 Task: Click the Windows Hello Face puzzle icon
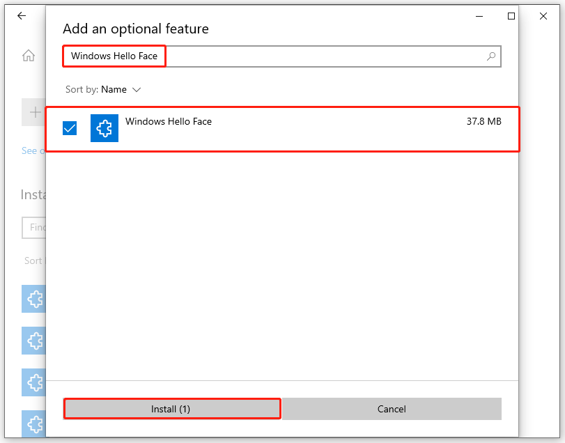[104, 128]
